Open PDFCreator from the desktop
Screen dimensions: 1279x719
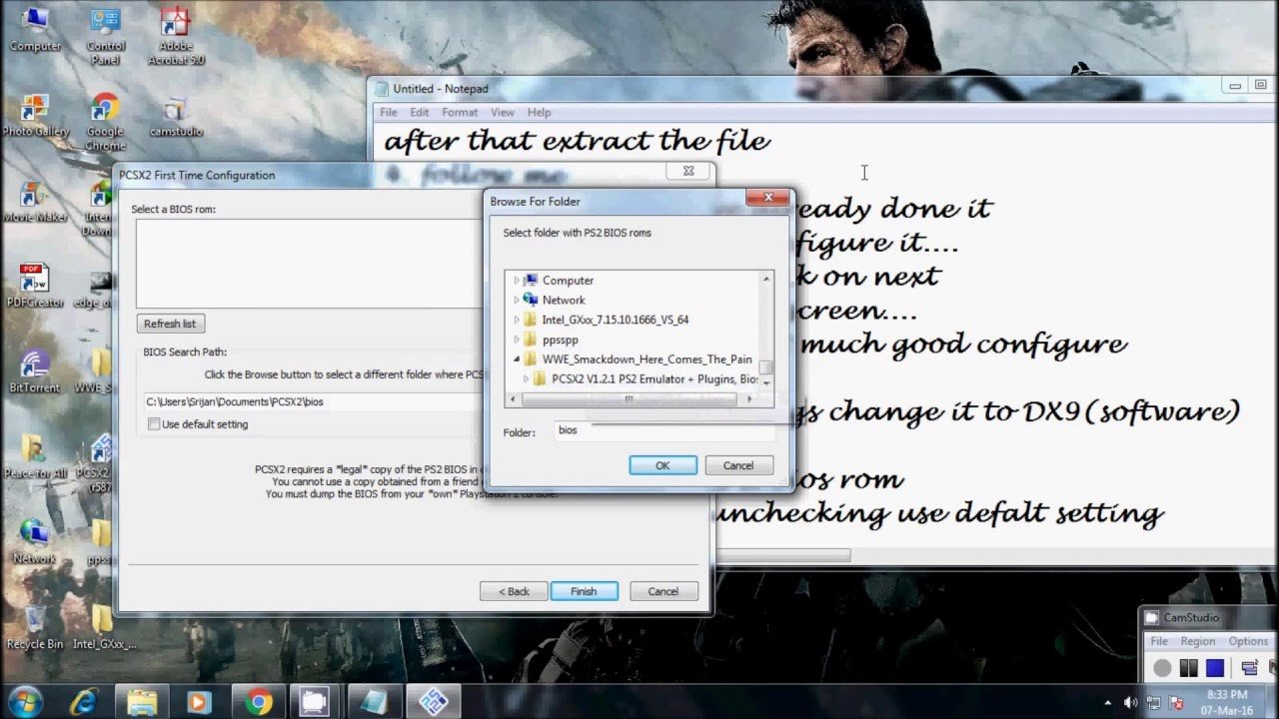click(35, 285)
